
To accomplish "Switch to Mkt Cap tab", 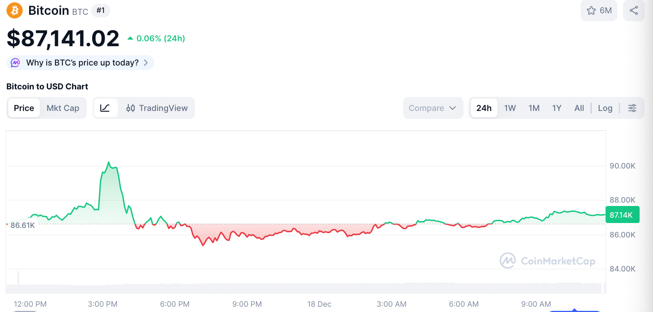I will click(63, 108).
